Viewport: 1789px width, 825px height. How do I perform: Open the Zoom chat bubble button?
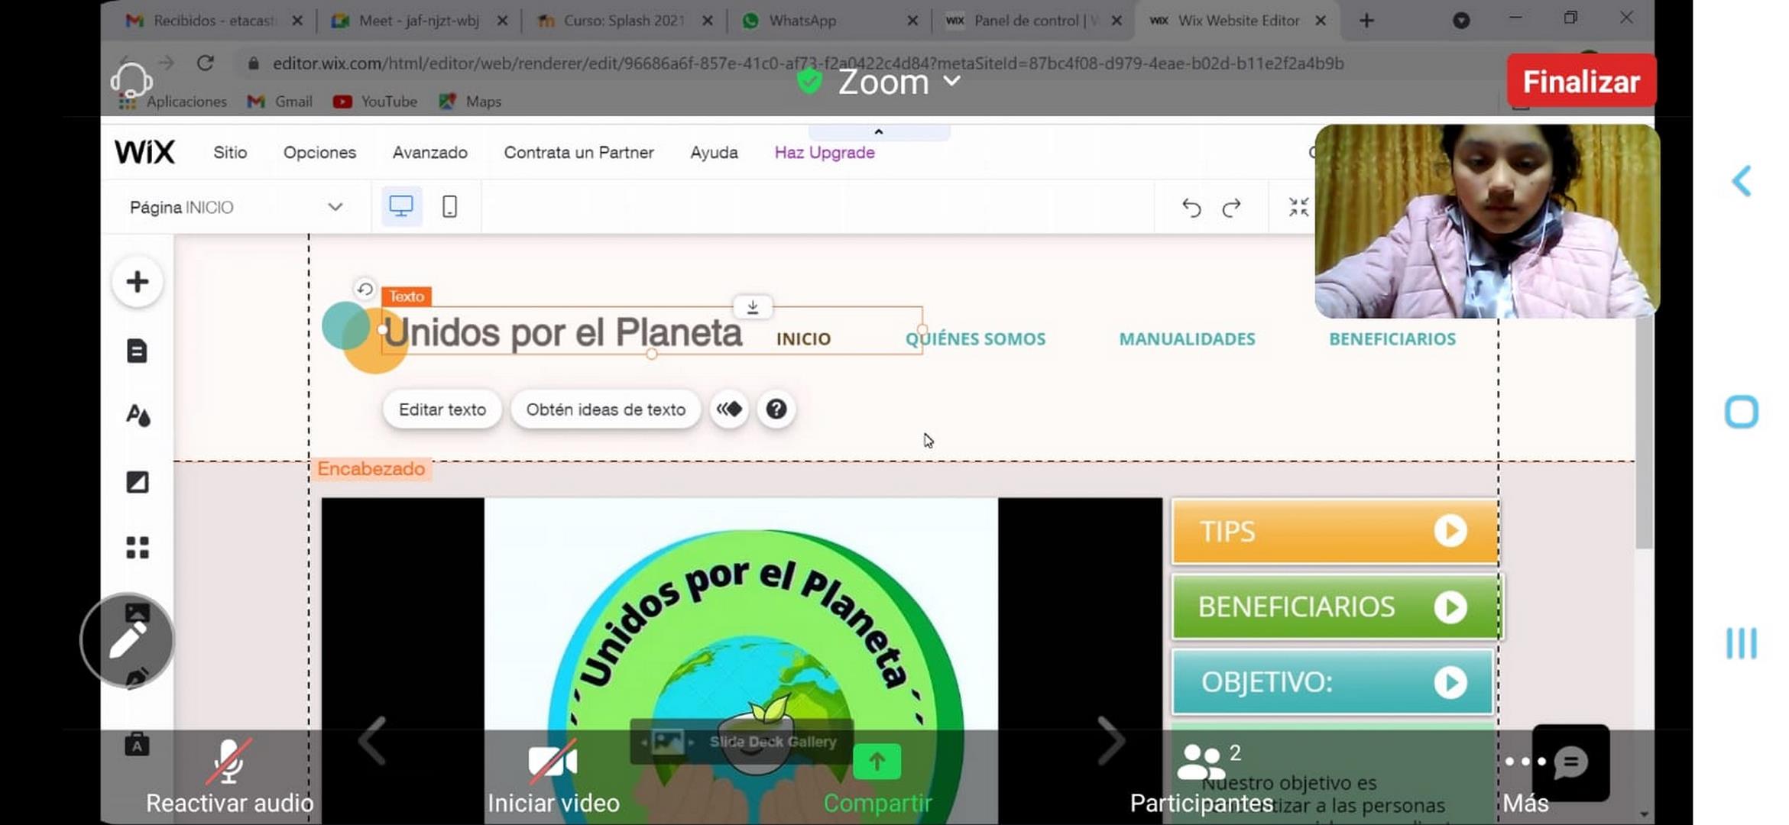(1571, 762)
